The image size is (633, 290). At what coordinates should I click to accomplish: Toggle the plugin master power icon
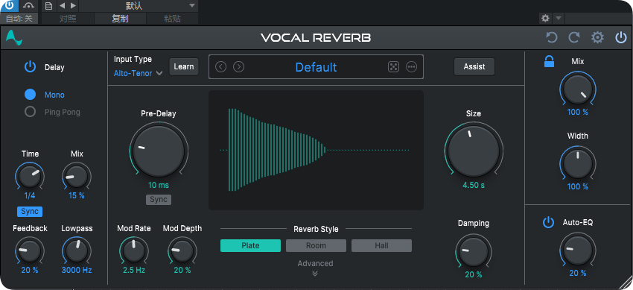click(x=620, y=37)
